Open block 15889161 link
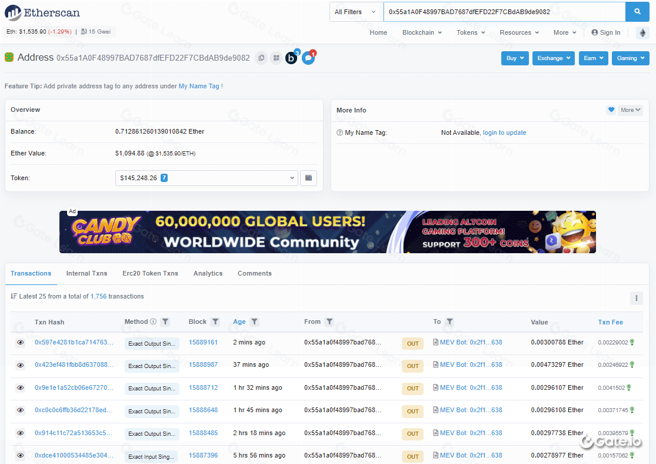 (x=204, y=343)
